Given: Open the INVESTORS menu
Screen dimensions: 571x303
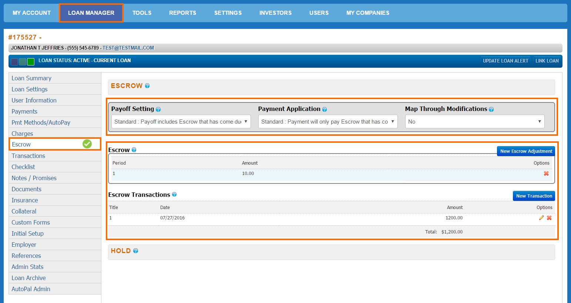Looking at the screenshot, I should click(x=275, y=13).
